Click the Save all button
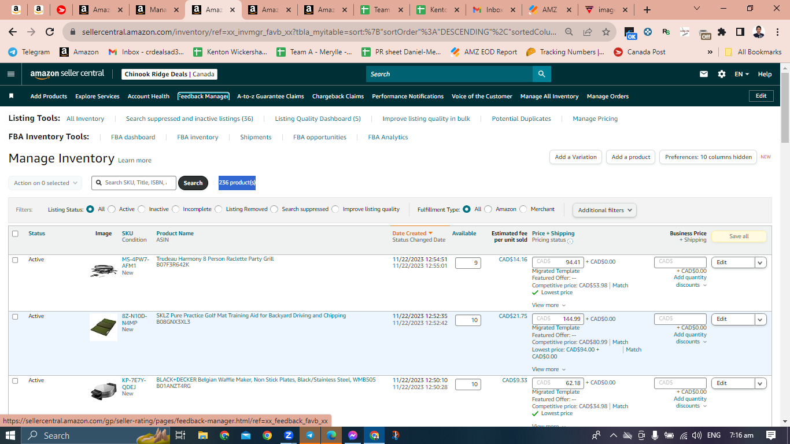The image size is (790, 444). coord(739,236)
